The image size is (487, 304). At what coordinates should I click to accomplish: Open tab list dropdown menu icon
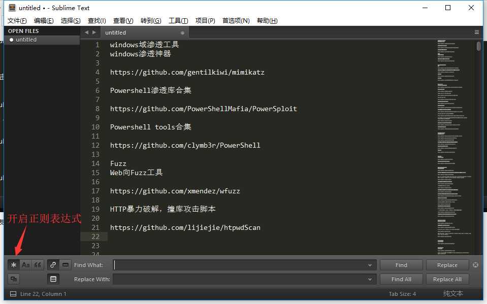coord(477,32)
